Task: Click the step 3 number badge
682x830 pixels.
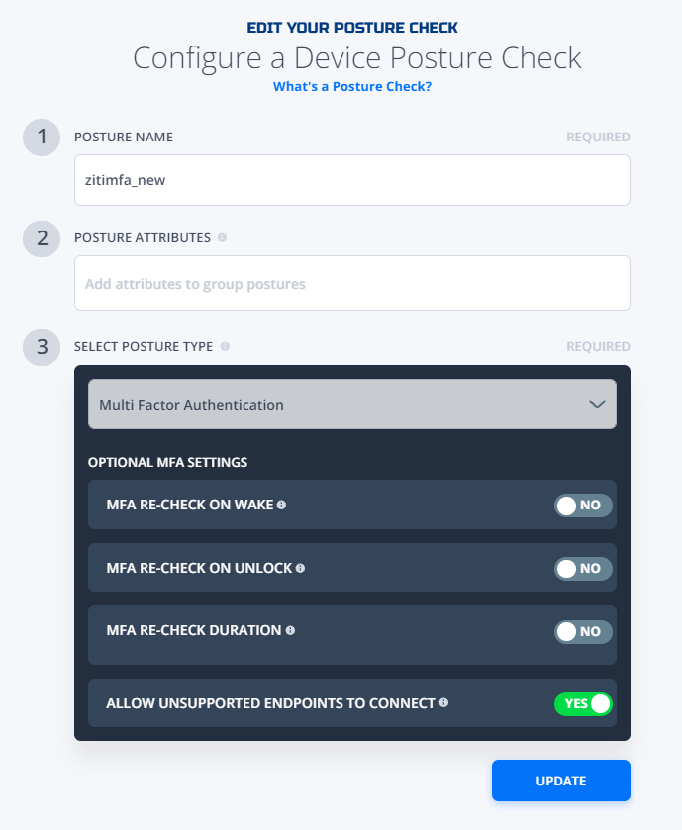Action: point(42,346)
